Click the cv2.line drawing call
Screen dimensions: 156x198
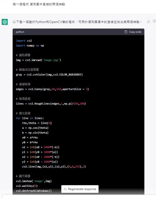click(54, 166)
